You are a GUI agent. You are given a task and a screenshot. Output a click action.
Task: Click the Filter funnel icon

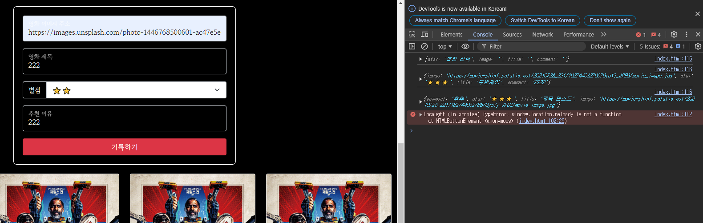point(484,46)
